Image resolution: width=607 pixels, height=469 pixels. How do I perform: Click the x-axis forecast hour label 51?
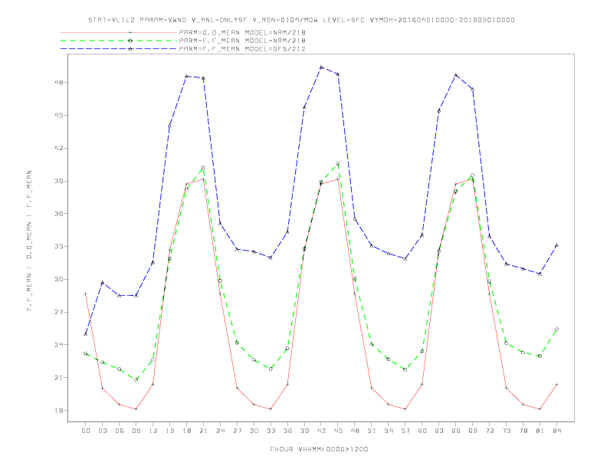(372, 431)
